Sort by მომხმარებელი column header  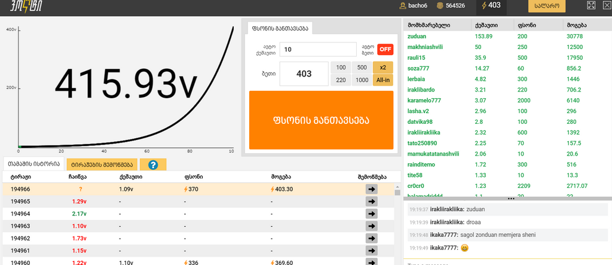coord(429,25)
